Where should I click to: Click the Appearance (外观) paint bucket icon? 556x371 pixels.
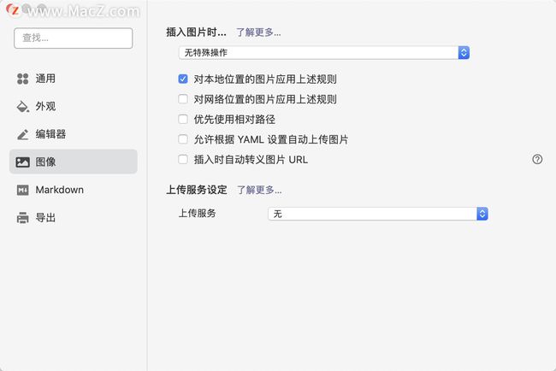23,107
